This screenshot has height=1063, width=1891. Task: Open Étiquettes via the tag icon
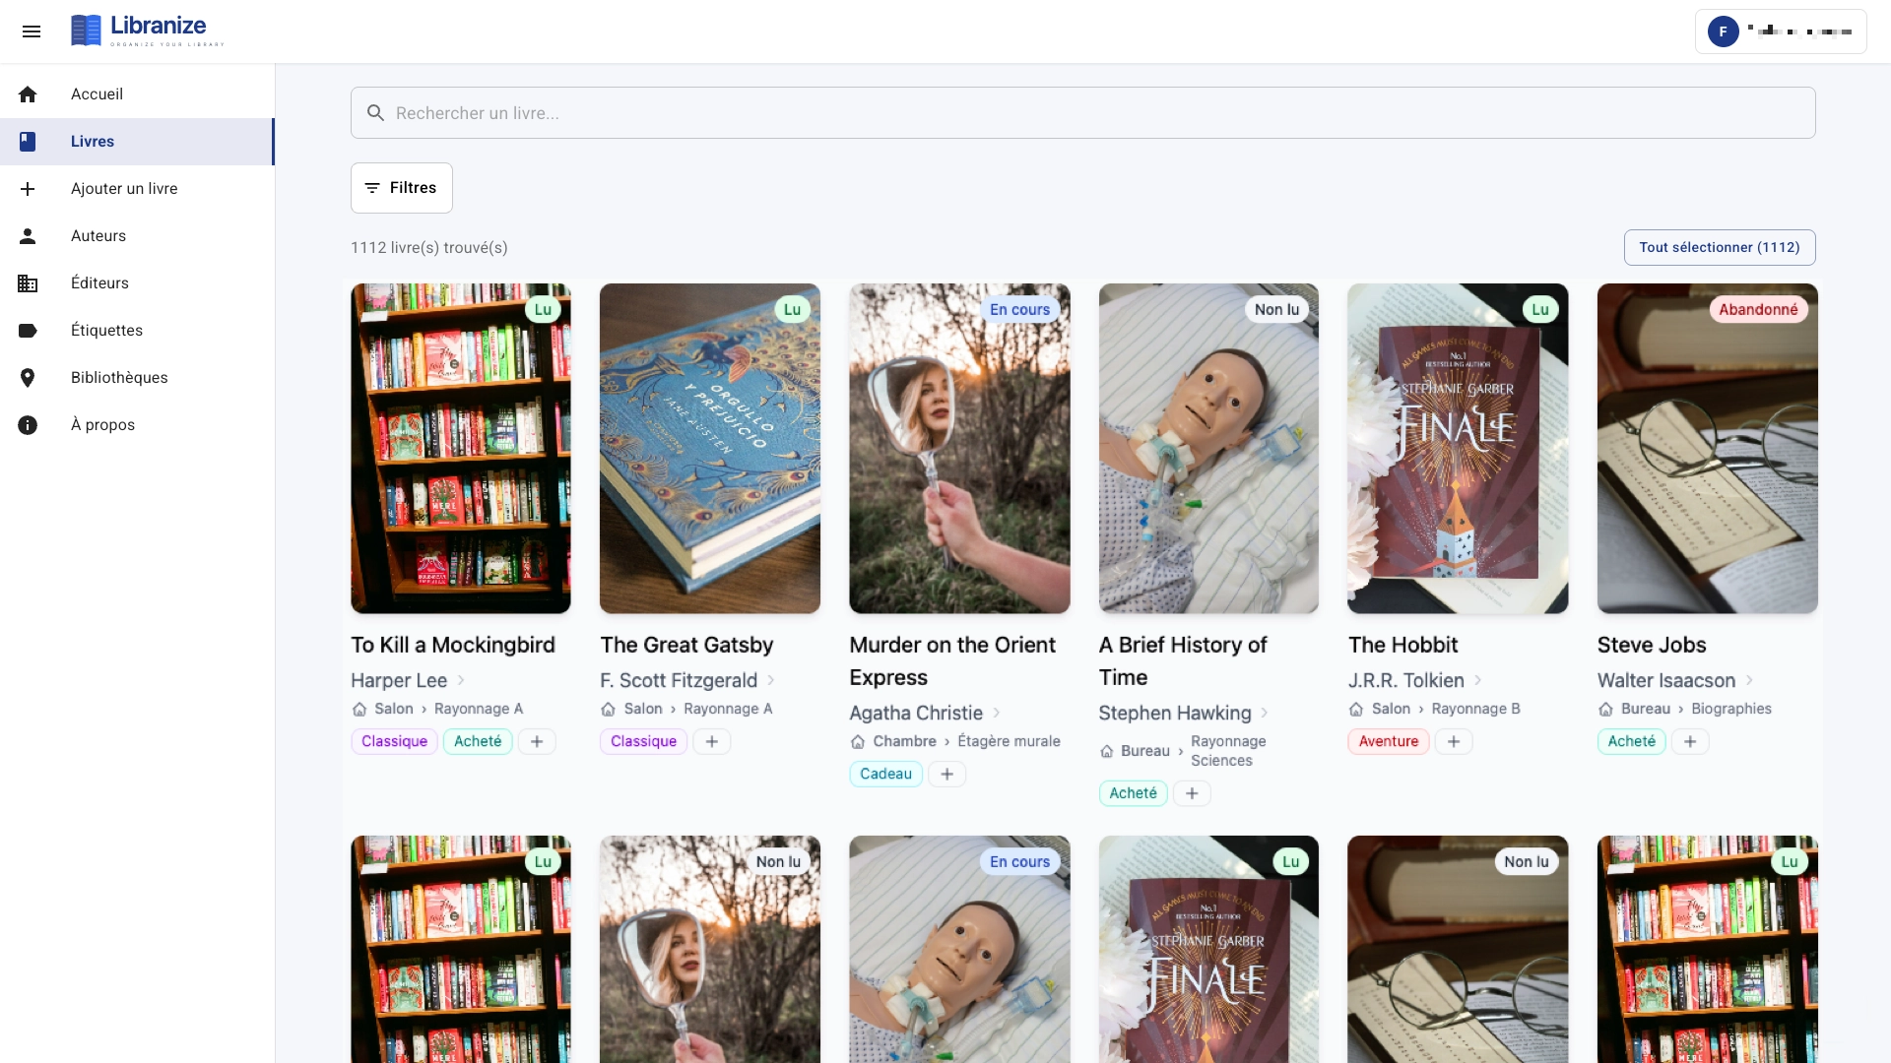(x=28, y=331)
